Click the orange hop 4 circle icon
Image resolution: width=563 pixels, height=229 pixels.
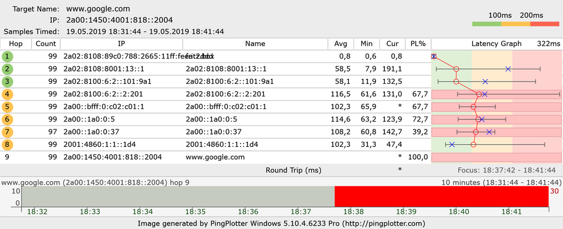(x=6, y=95)
